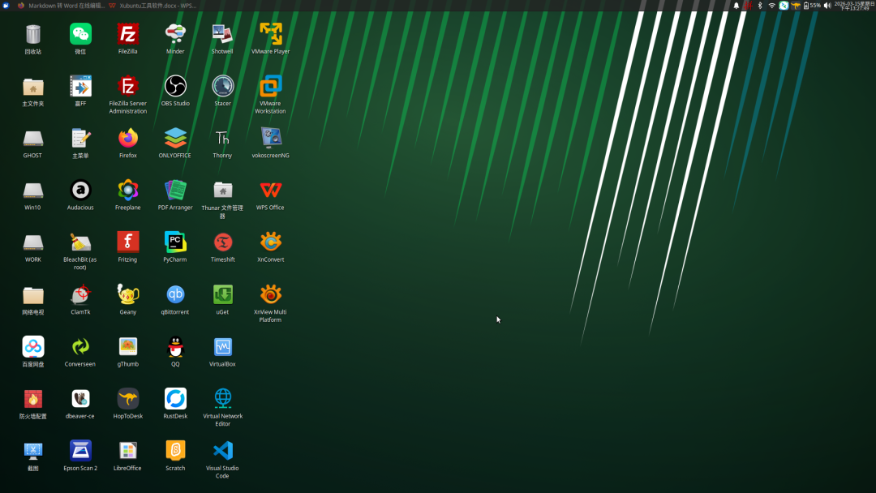Select the vokoscreenNG desktop icon
Viewport: 876px width, 493px height.
(270, 144)
